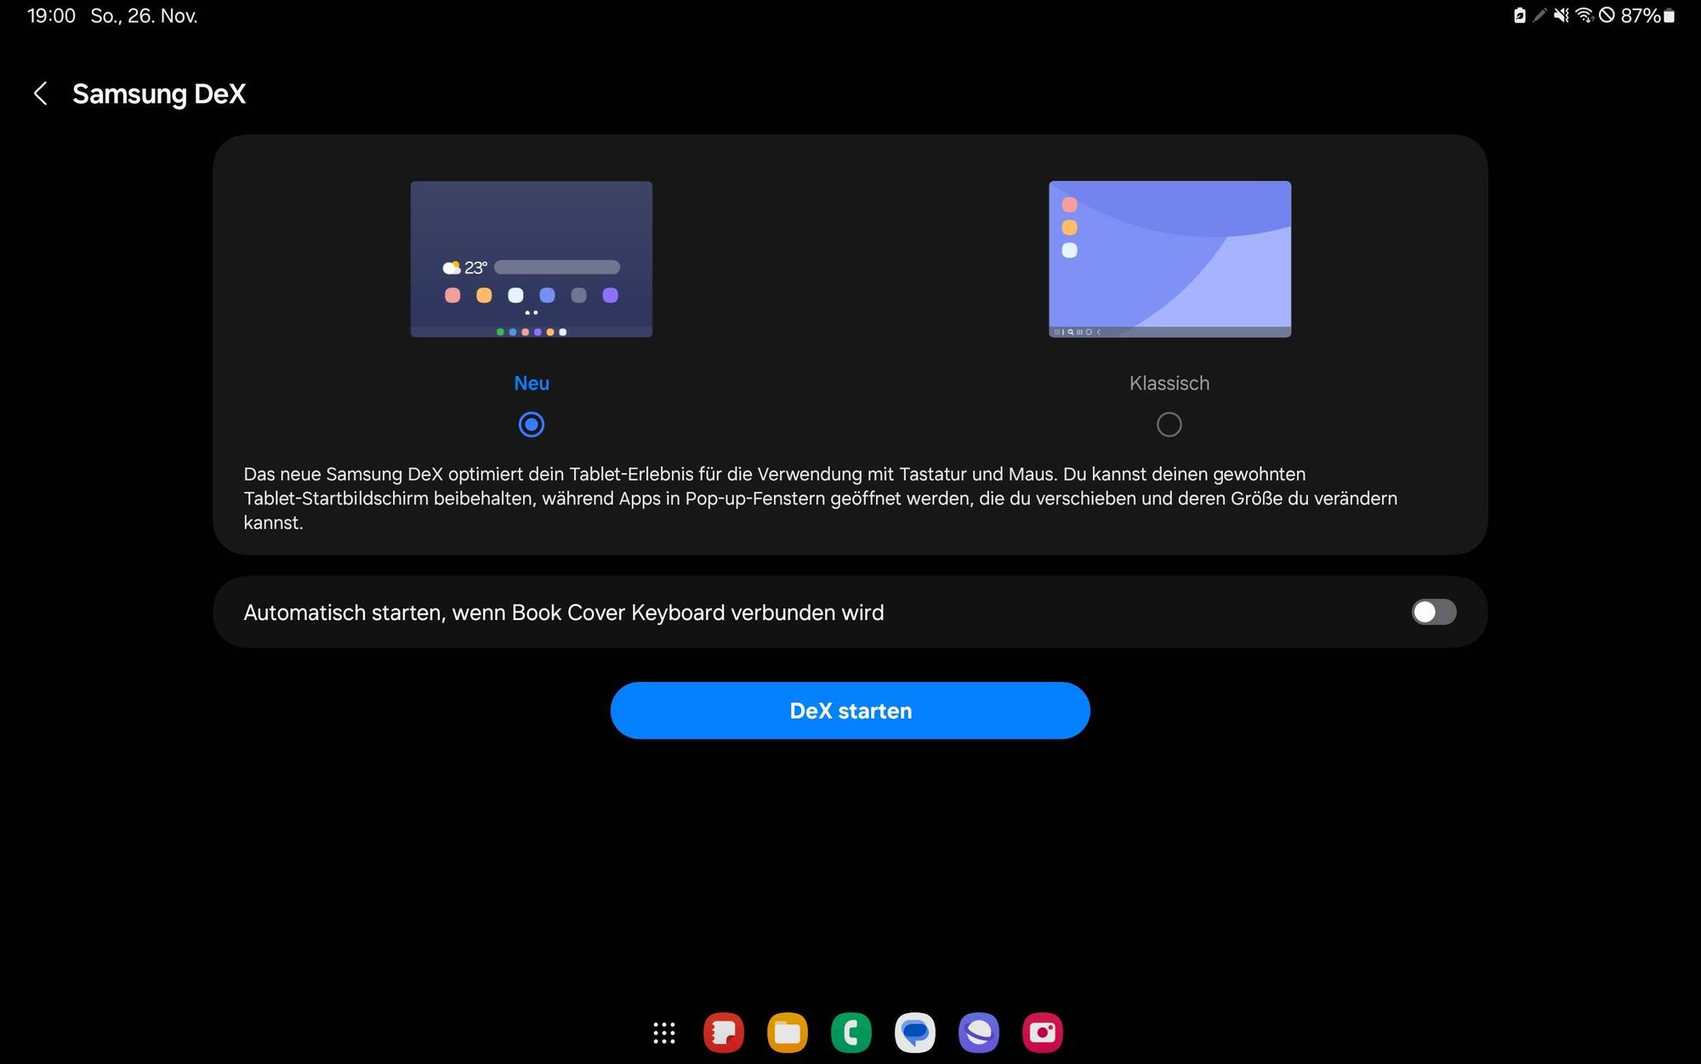Tap the back arrow beside Samsung DeX
Image resolution: width=1701 pixels, height=1064 pixels.
[40, 94]
